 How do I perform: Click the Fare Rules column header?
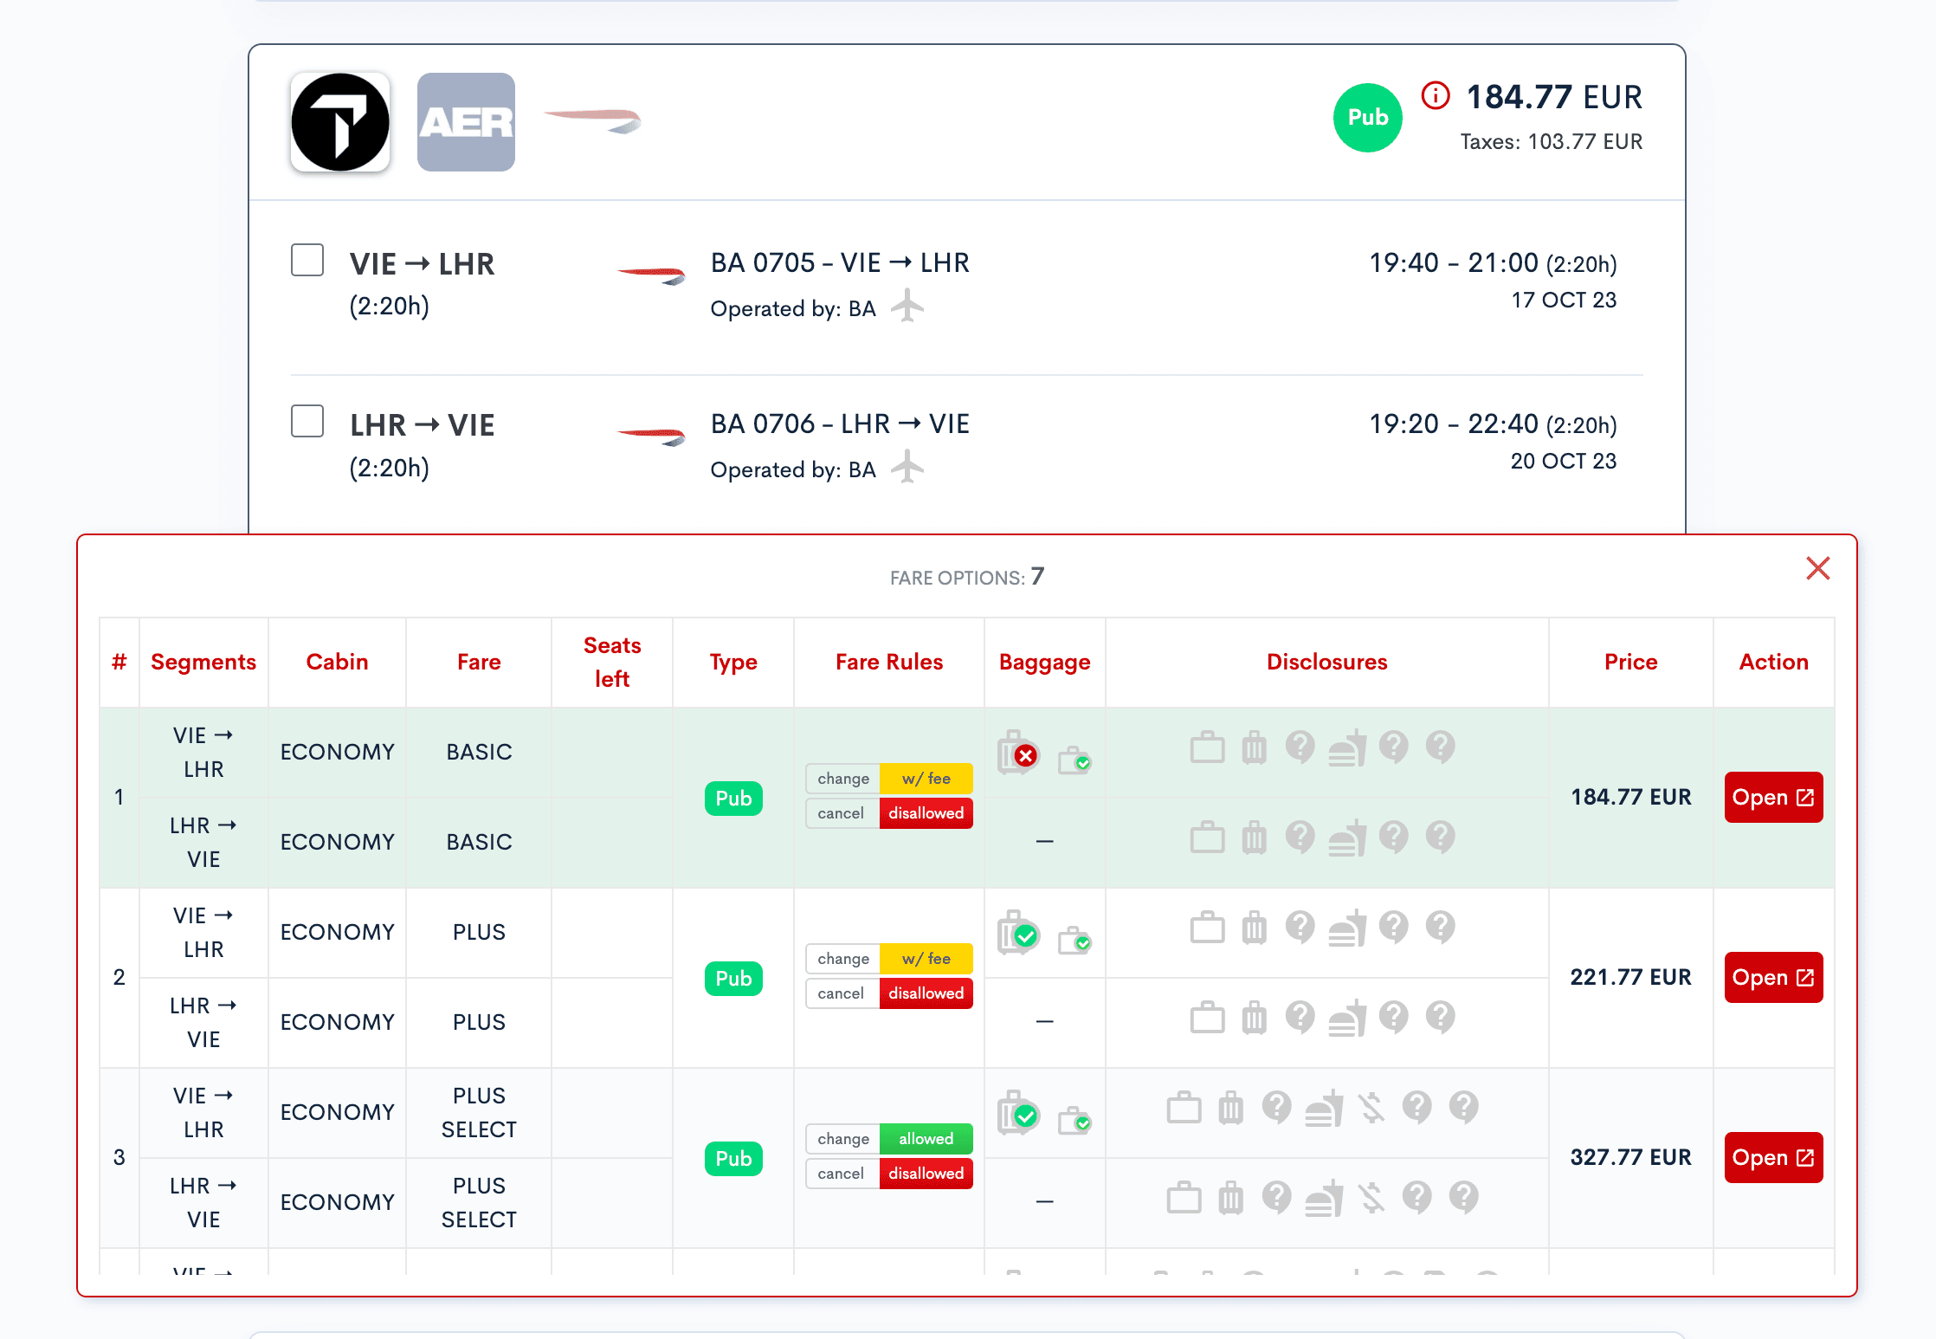[x=889, y=662]
